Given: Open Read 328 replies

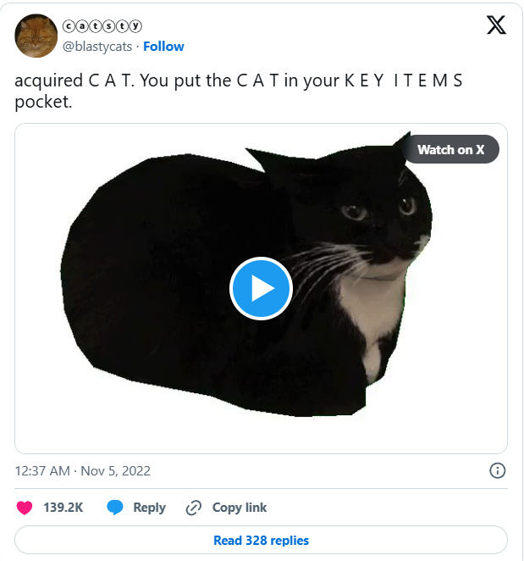Looking at the screenshot, I should pos(261,541).
